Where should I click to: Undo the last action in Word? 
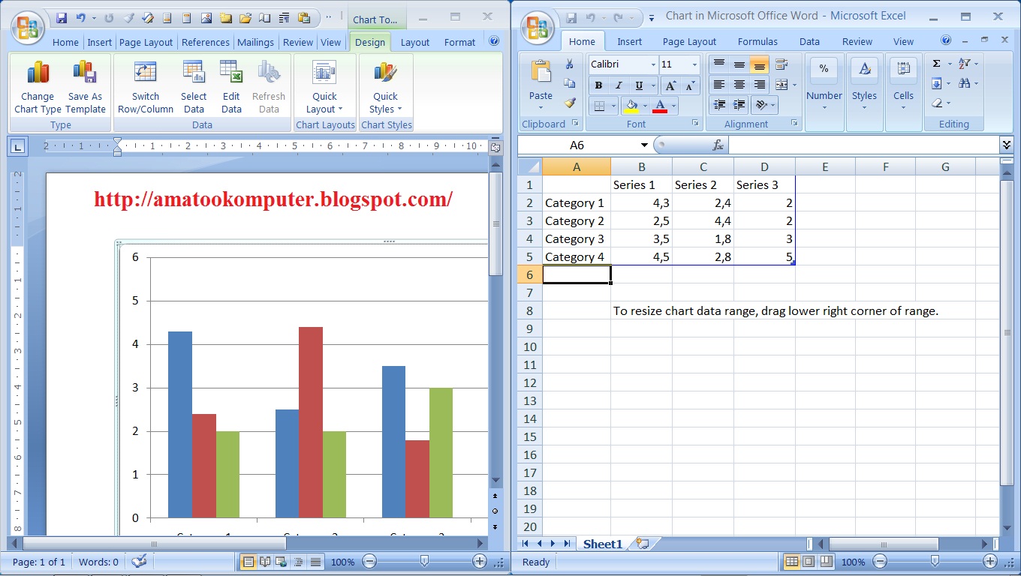coord(80,17)
